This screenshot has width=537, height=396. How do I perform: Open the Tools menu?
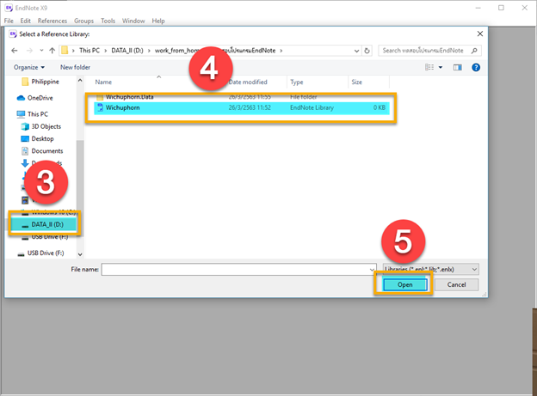[108, 20]
